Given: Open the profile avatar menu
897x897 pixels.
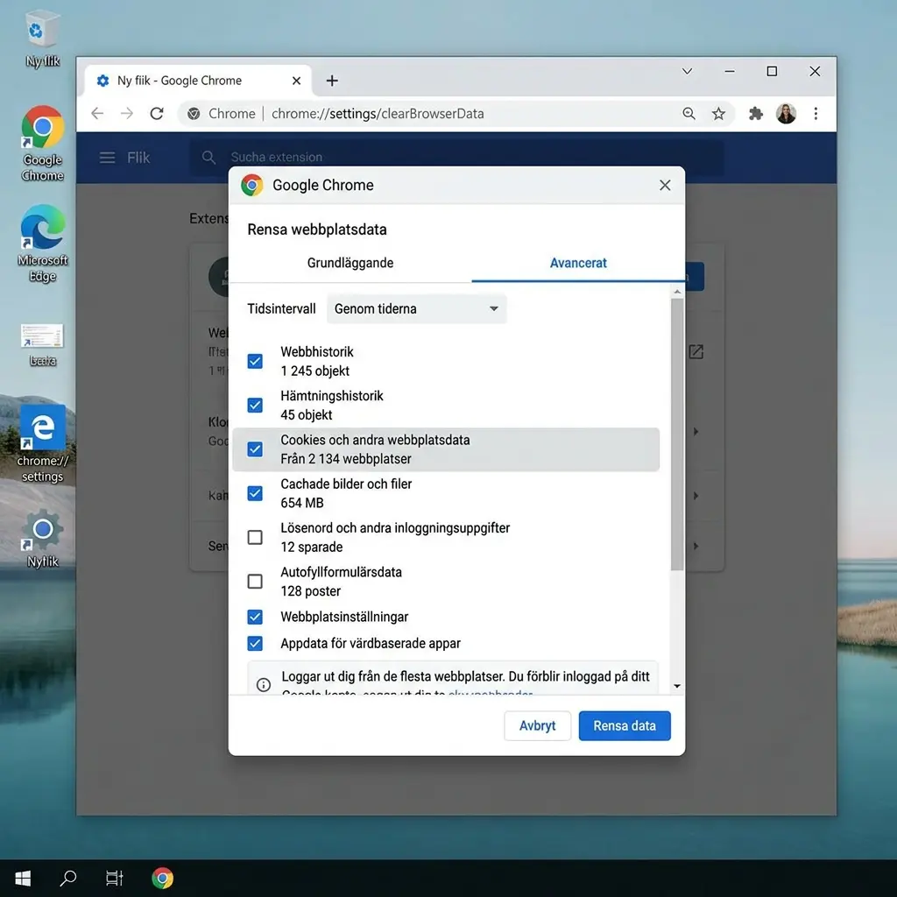Looking at the screenshot, I should click(x=786, y=113).
